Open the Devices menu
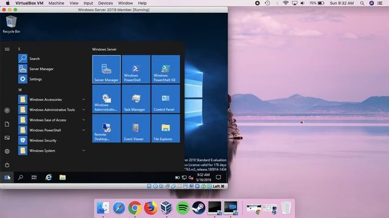The image size is (389, 218). coord(105,3)
